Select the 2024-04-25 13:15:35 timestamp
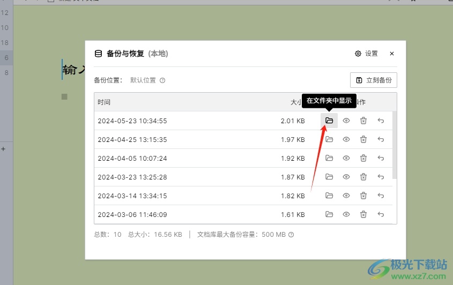This screenshot has height=285, width=453. pos(132,139)
